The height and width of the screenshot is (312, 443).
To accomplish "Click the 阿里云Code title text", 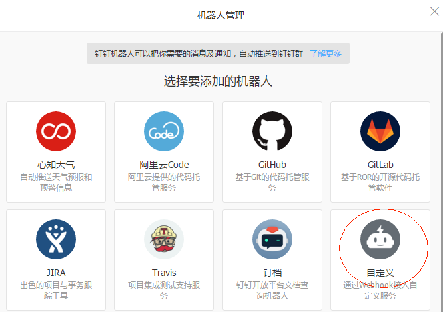I will tap(164, 165).
